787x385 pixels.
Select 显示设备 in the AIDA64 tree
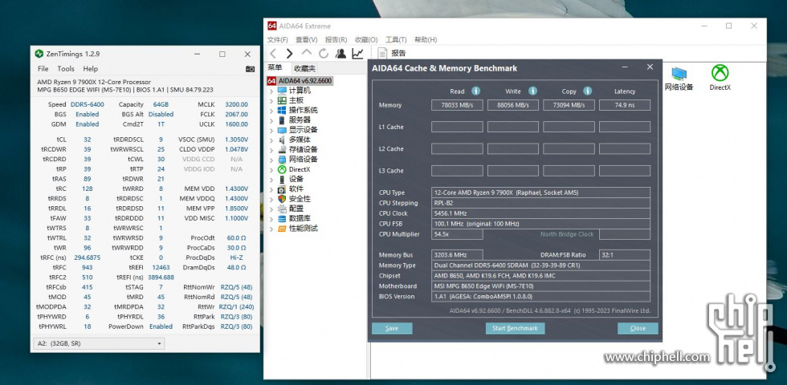304,130
